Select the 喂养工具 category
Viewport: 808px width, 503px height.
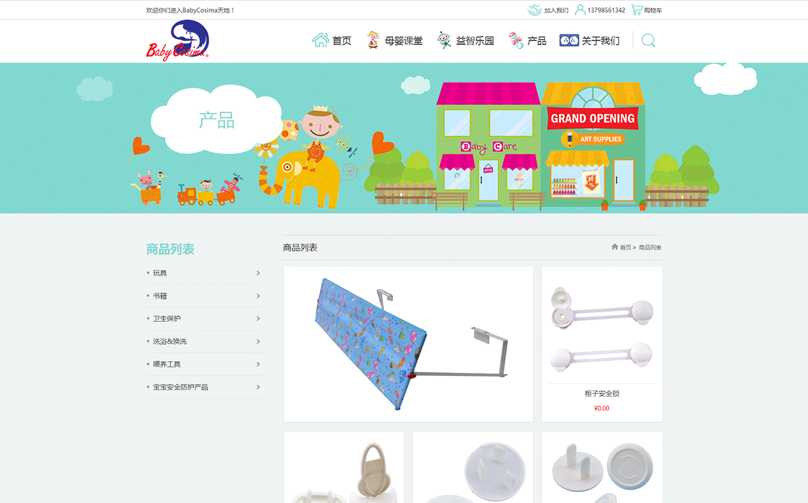coord(167,364)
